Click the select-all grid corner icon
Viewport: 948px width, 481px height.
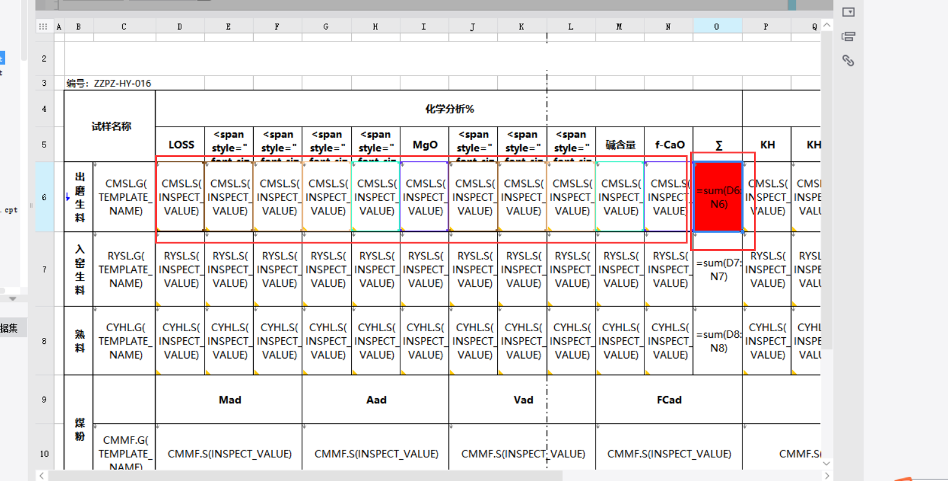click(x=43, y=26)
